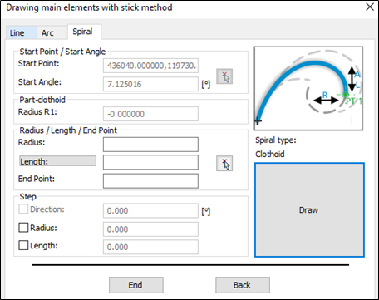Screen dimensions: 379x300
Task: Click the Step Direction value field
Action: (150, 211)
